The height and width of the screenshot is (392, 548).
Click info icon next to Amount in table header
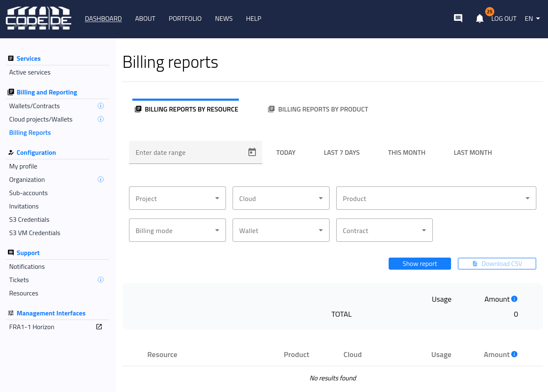[514, 354]
